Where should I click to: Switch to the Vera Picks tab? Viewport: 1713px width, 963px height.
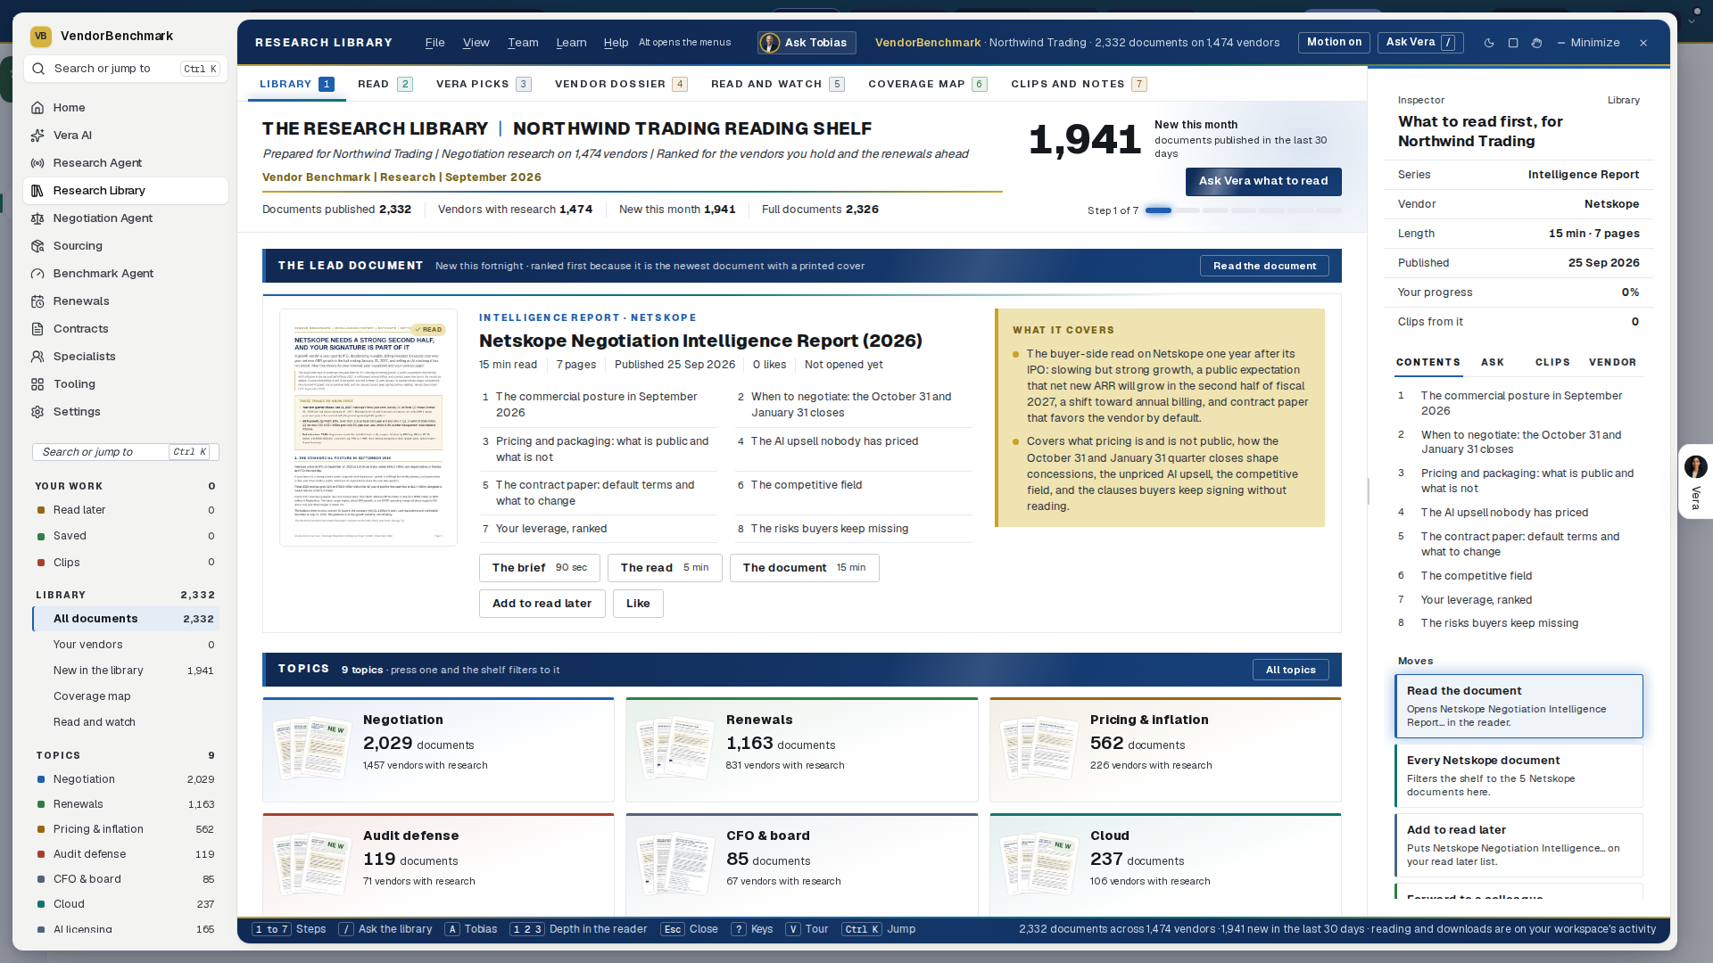click(484, 84)
